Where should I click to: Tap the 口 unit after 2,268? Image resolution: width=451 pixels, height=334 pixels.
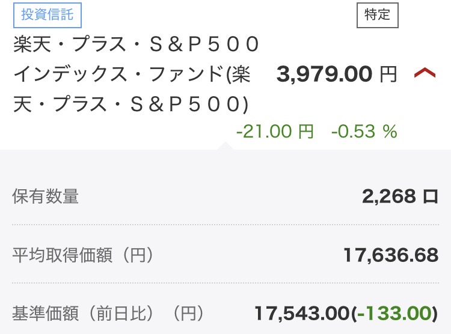(x=431, y=196)
